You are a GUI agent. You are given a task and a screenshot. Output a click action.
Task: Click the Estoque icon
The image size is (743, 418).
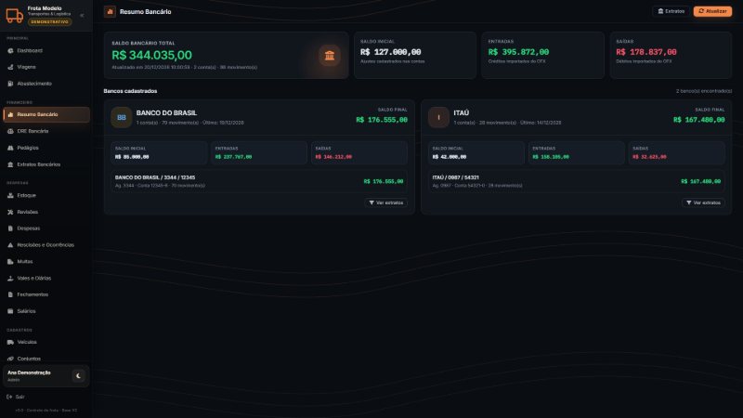(x=10, y=195)
